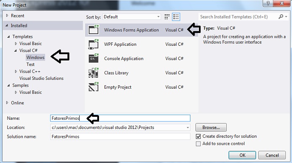Click the Recent category label
Screen dimensions: 292x163
18,16
